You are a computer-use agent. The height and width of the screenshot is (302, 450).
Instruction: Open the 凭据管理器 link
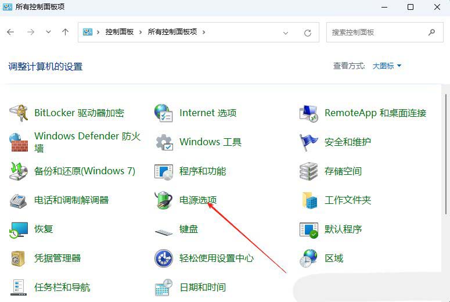tap(57, 258)
